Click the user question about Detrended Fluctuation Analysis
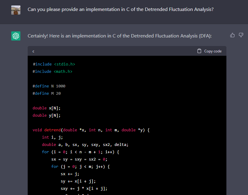The width and height of the screenshot is (248, 195). tap(121, 9)
